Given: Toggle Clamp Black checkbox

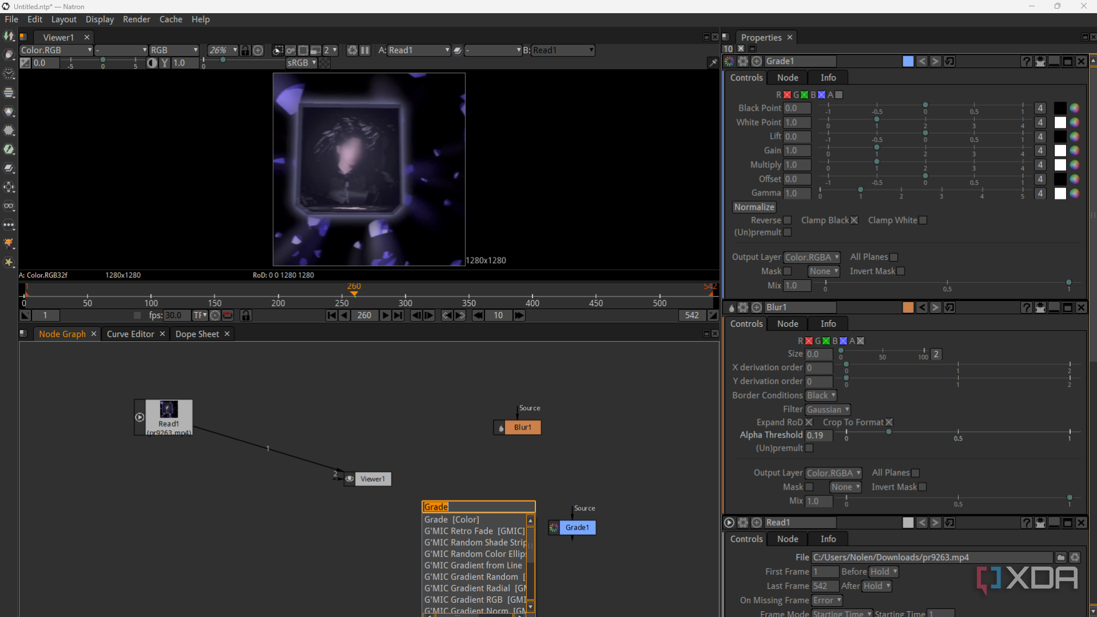Looking at the screenshot, I should [x=854, y=221].
